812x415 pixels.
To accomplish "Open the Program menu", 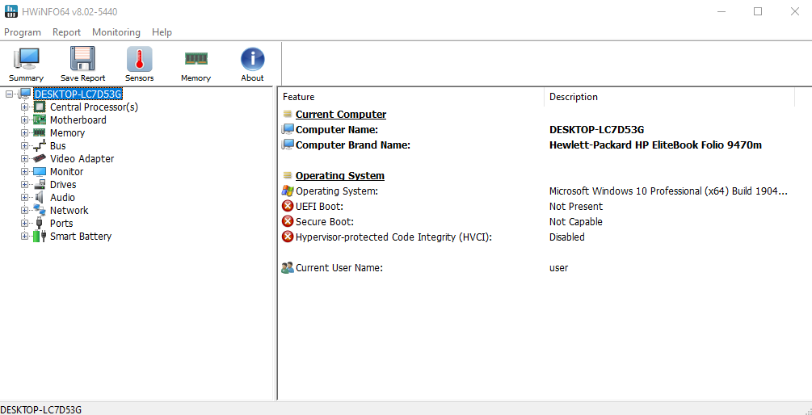I will click(x=23, y=32).
